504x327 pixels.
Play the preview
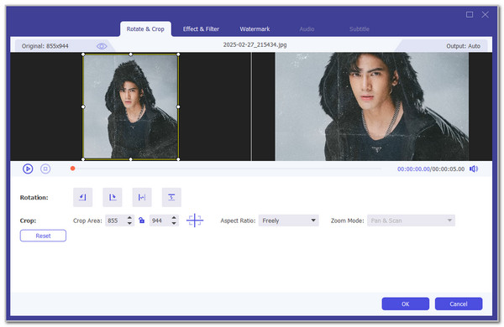point(28,169)
